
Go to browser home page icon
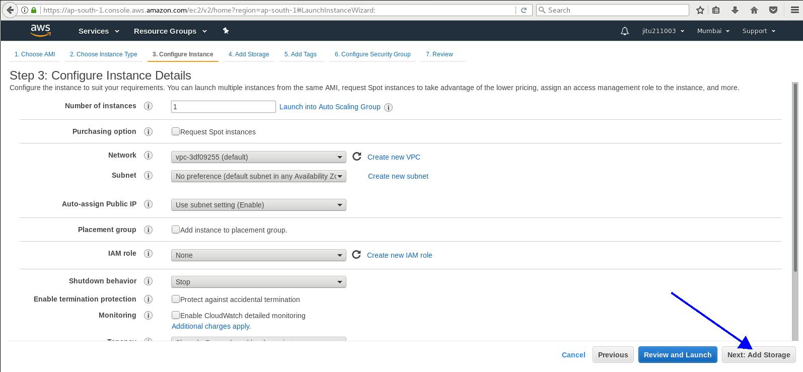point(754,10)
